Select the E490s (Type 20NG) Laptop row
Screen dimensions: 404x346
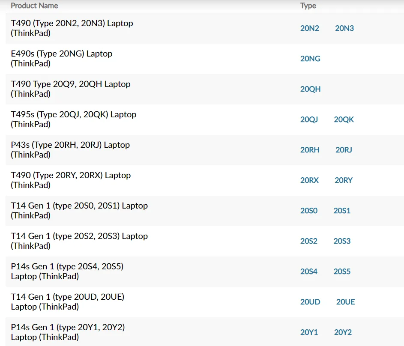pos(205,59)
